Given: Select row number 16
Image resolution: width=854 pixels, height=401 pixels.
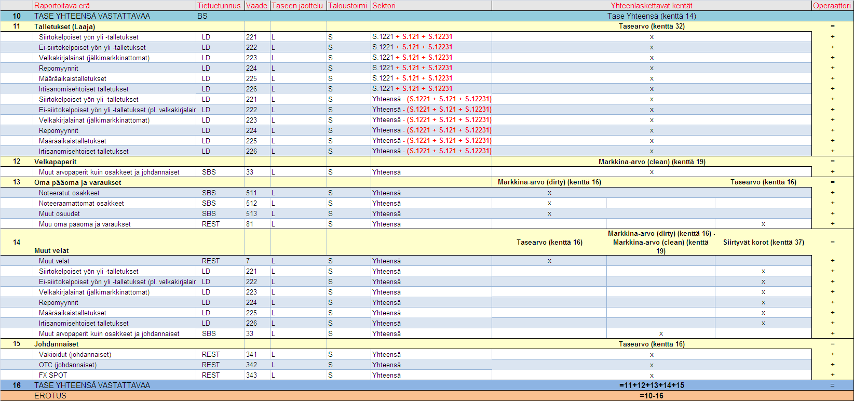Looking at the screenshot, I should [x=17, y=385].
